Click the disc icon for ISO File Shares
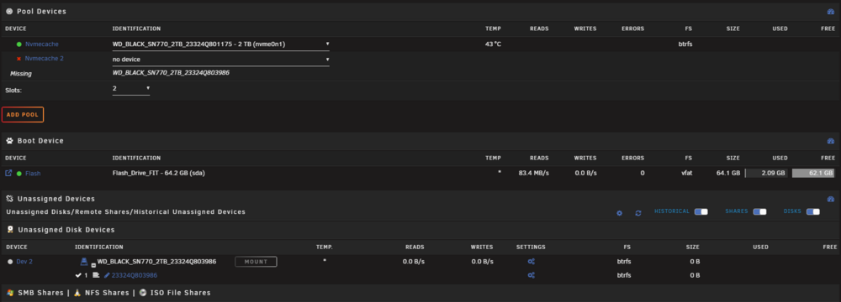 [x=143, y=293]
